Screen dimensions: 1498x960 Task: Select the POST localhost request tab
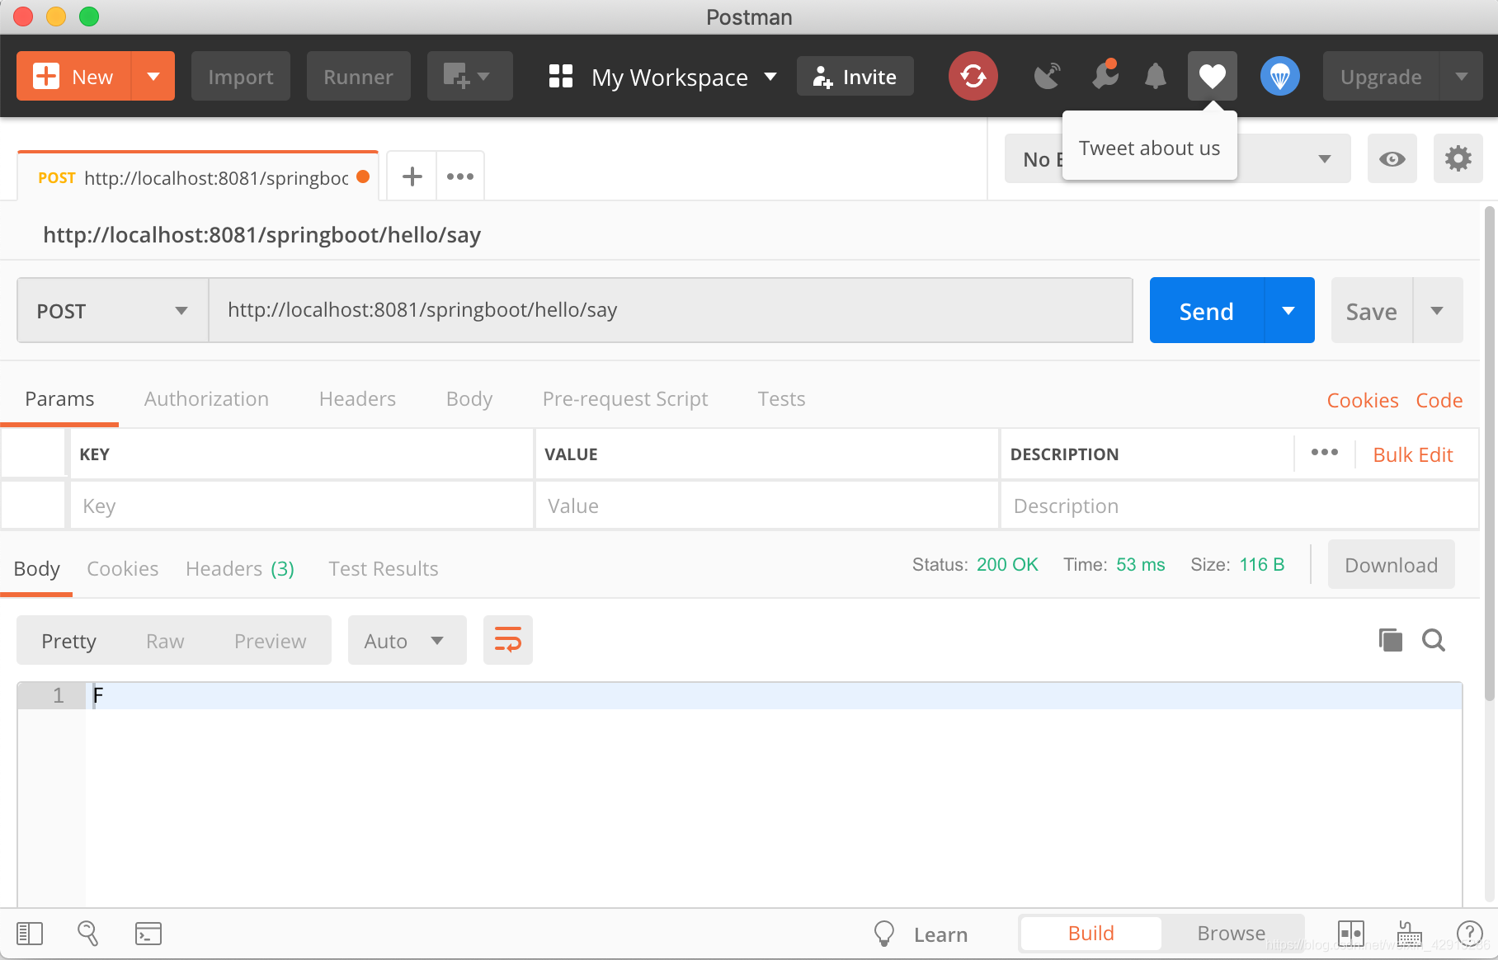197,177
